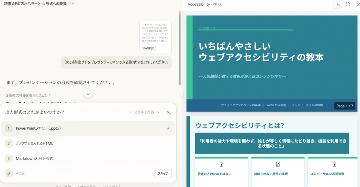
Task: Go to the previous question with left chevron
Action: tap(131, 112)
